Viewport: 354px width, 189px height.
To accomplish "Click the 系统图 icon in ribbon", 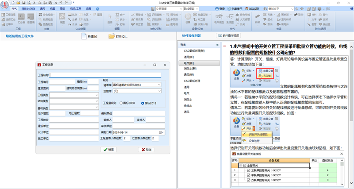I will (230, 19).
